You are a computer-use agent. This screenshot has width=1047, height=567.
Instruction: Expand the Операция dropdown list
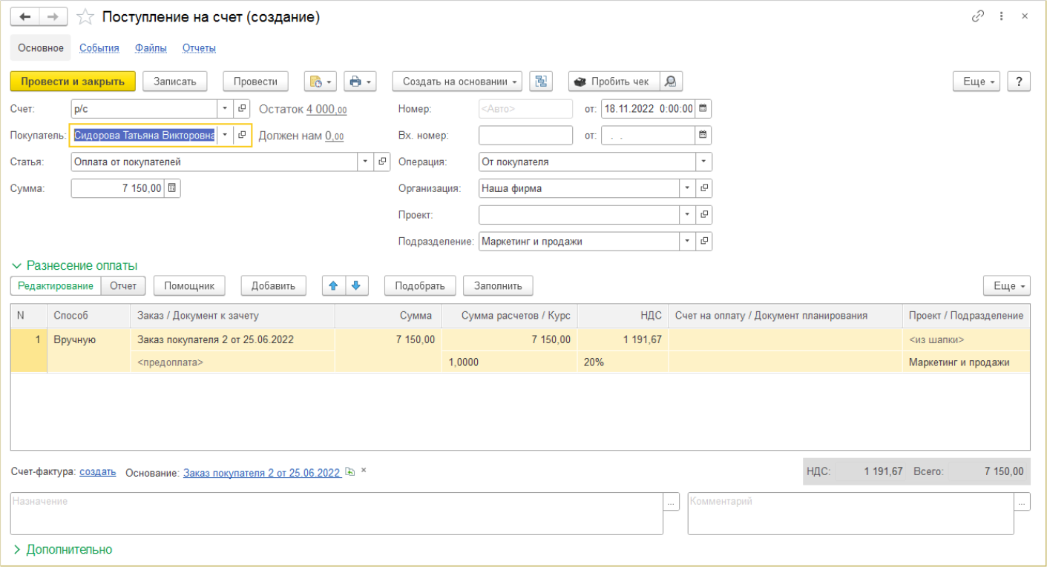tap(703, 162)
